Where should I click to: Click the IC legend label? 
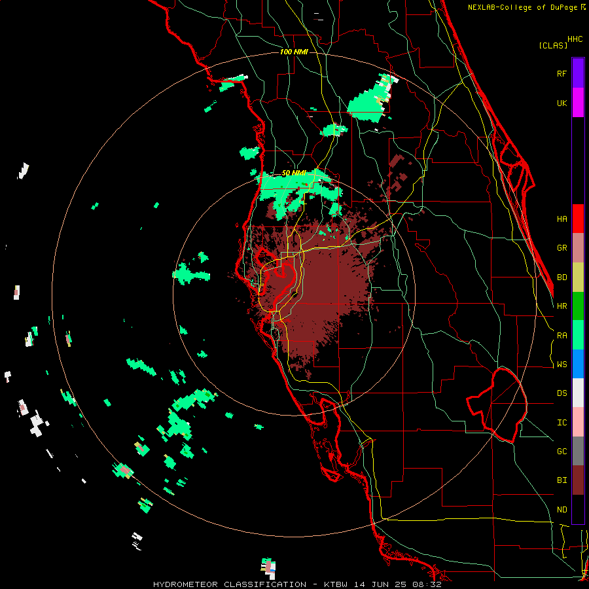(562, 423)
